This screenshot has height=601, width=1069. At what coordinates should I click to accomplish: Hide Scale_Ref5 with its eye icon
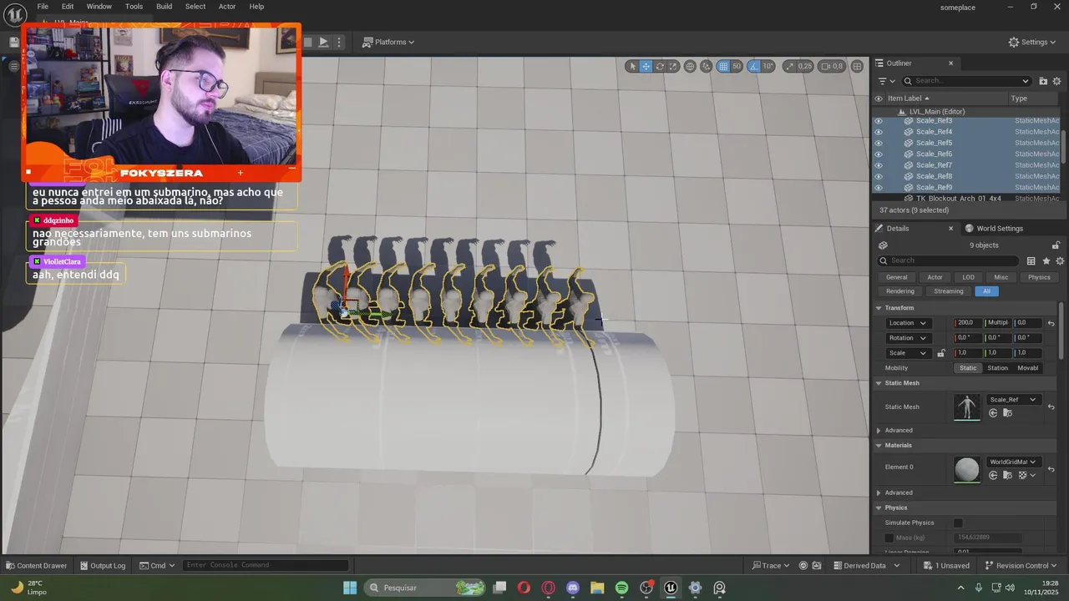(x=878, y=143)
